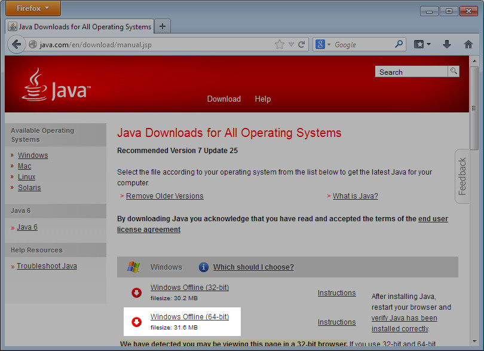Click the 'filesize: 30.2 MB' text
The width and height of the screenshot is (484, 351).
(x=174, y=298)
